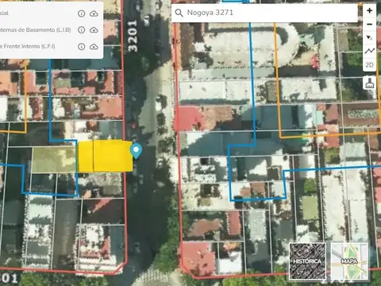The height and width of the screenshot is (286, 381).
Task: Select the MAPA basemap thumbnail
Action: point(349,261)
